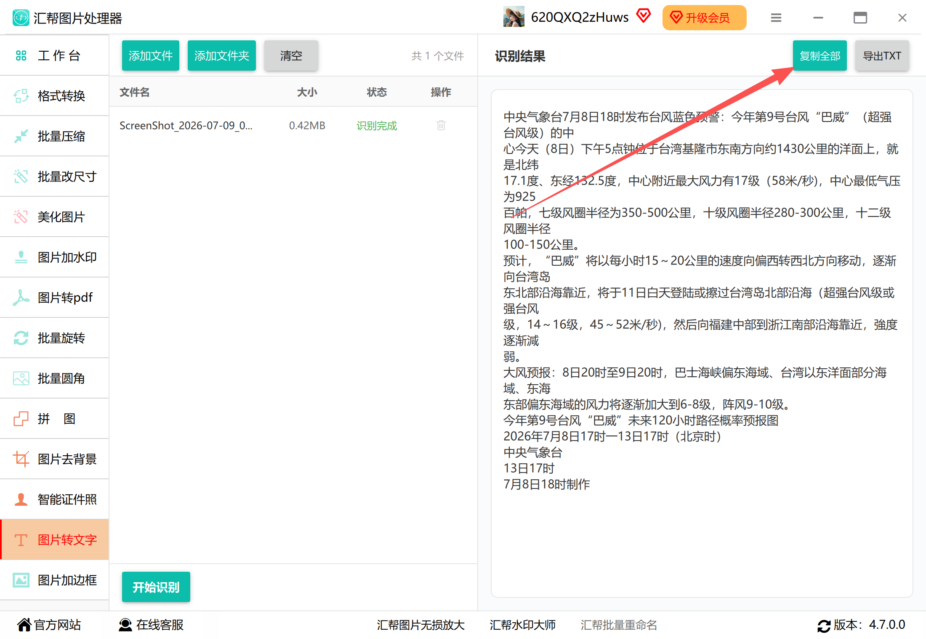Click the 官方网站 home icon

[x=24, y=625]
